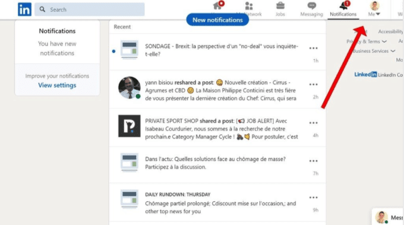Image resolution: width=404 pixels, height=225 pixels.
Task: Open three-dot menu for Daily Rundown notification
Action: pos(313,198)
